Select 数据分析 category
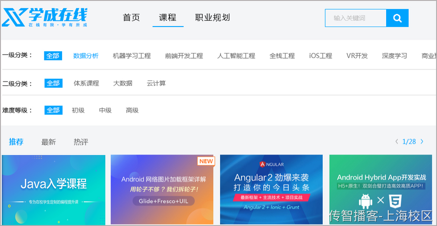The height and width of the screenshot is (226, 437). (86, 55)
